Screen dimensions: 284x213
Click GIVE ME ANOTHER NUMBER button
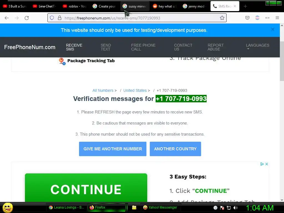(x=113, y=149)
